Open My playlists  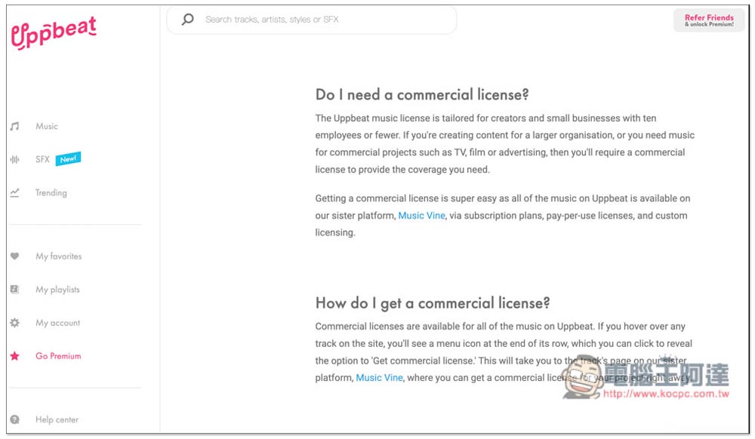tap(58, 290)
